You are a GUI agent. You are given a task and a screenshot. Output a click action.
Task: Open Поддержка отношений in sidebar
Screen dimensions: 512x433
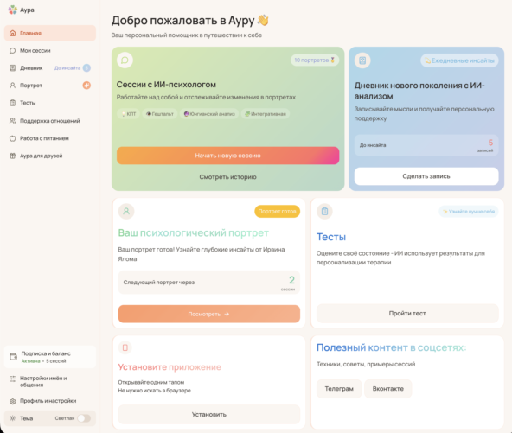50,121
